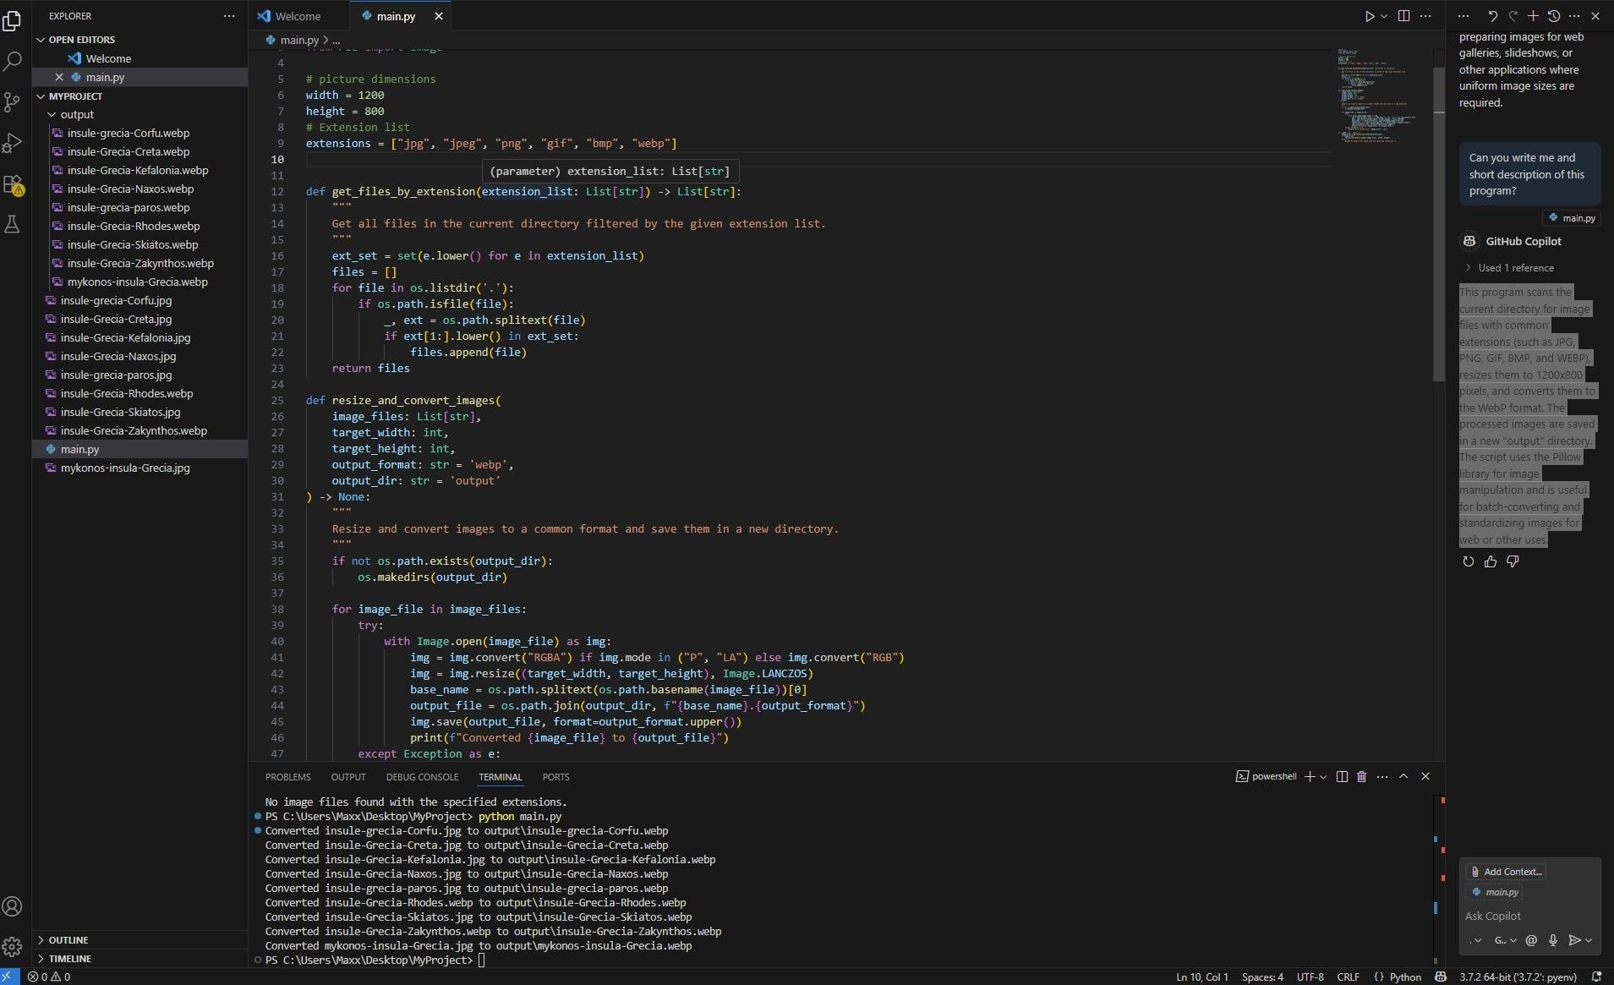Open terminal launch profile dropdown
The image size is (1614, 985).
[1323, 776]
